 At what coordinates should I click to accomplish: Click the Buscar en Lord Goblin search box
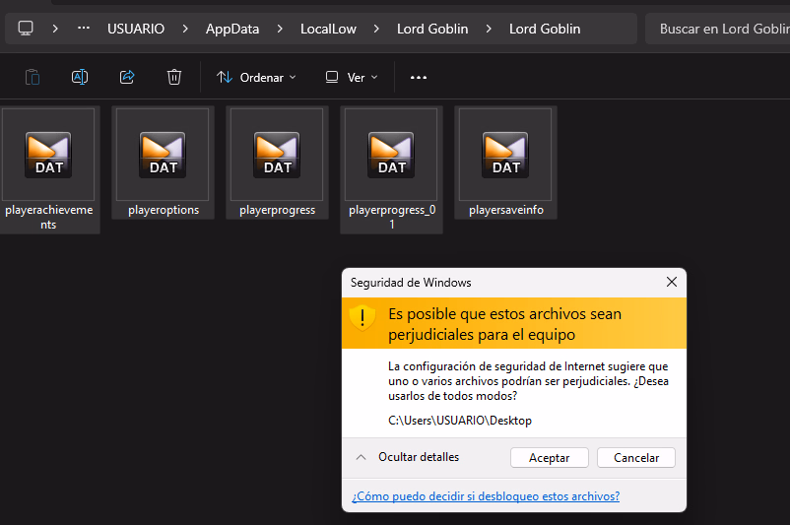(x=719, y=29)
